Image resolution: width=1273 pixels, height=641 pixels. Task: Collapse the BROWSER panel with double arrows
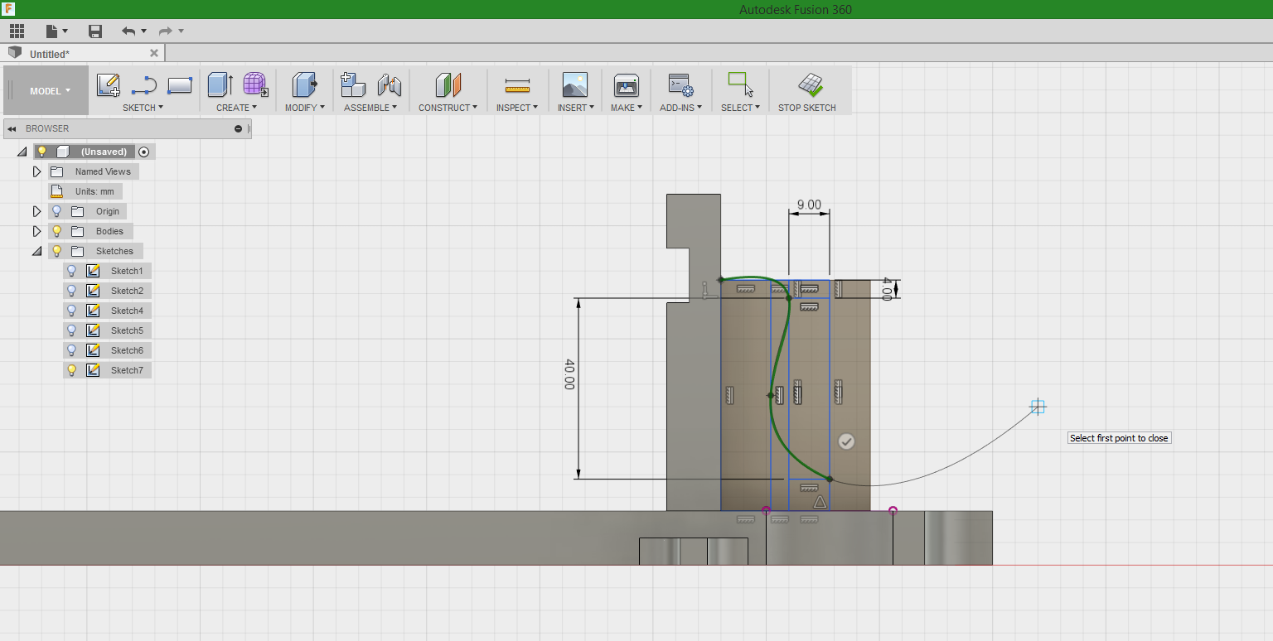tap(12, 128)
